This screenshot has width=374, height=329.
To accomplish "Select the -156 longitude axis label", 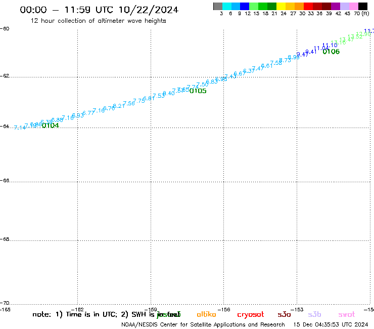I will 224,310.
